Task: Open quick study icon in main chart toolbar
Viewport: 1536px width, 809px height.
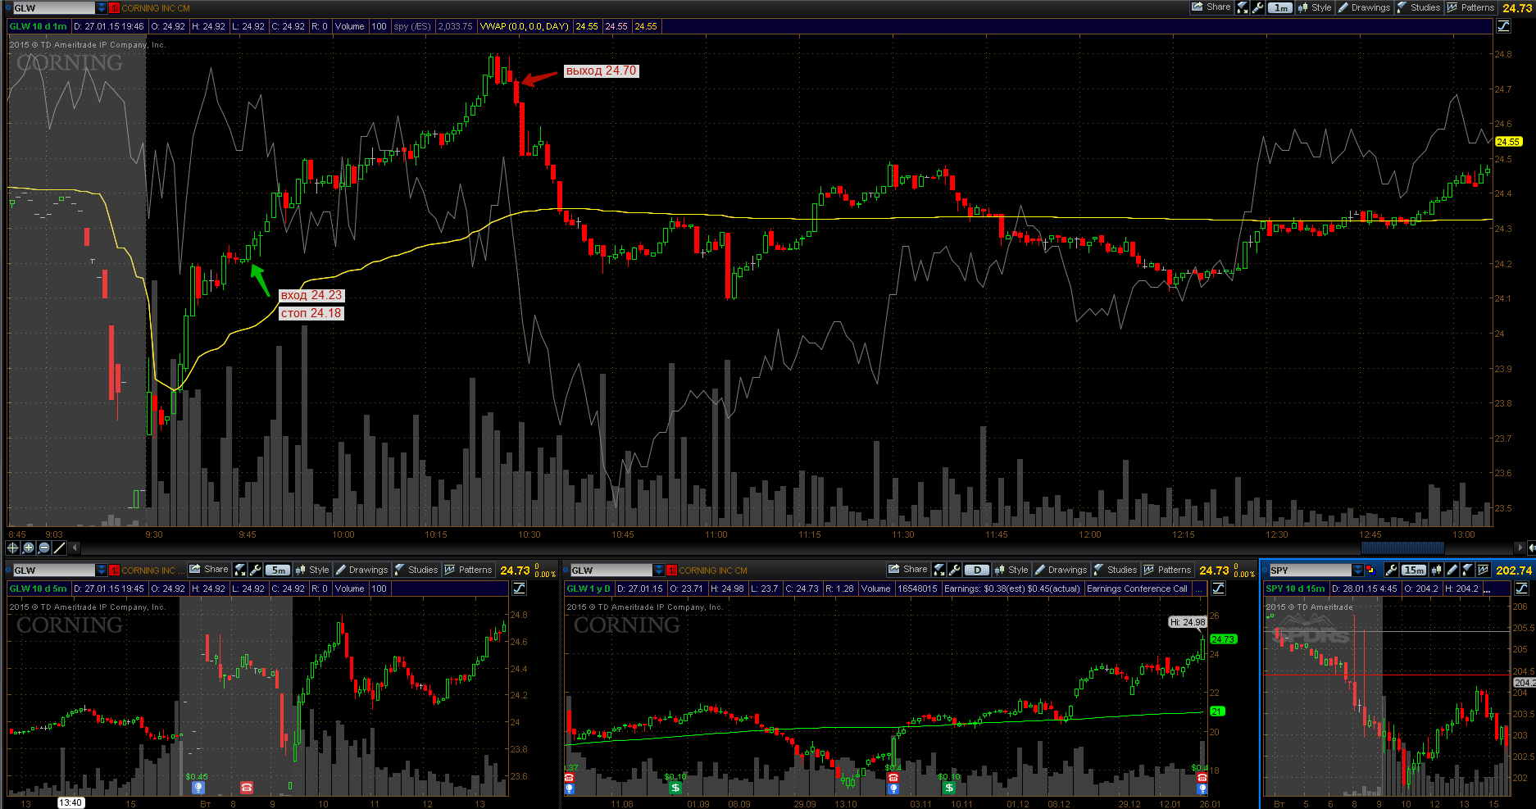Action: [x=1243, y=7]
